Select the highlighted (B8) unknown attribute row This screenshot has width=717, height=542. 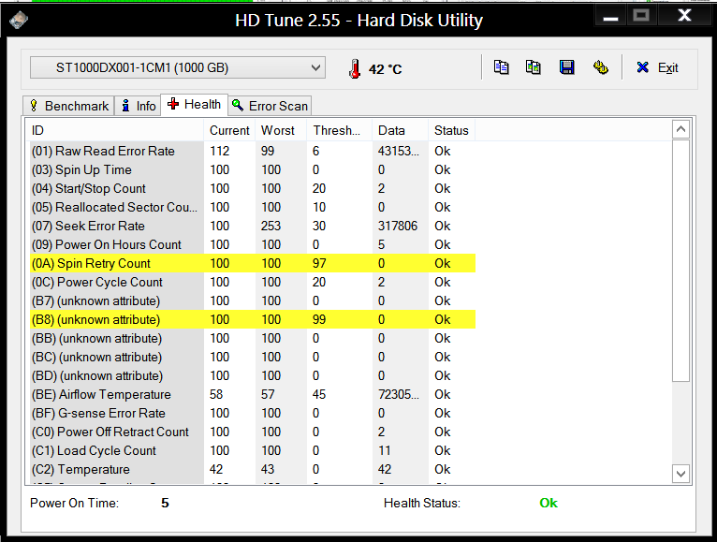[253, 320]
